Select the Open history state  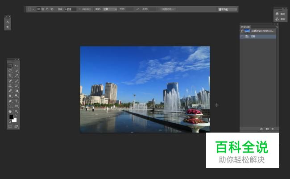[258, 37]
